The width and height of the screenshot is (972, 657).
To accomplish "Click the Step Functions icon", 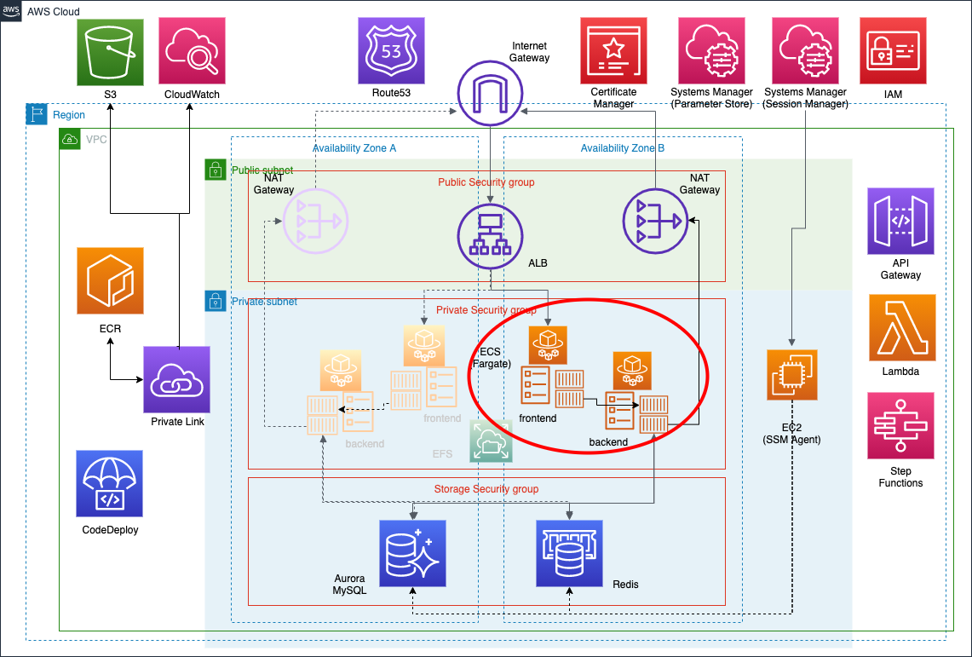I will [900, 425].
